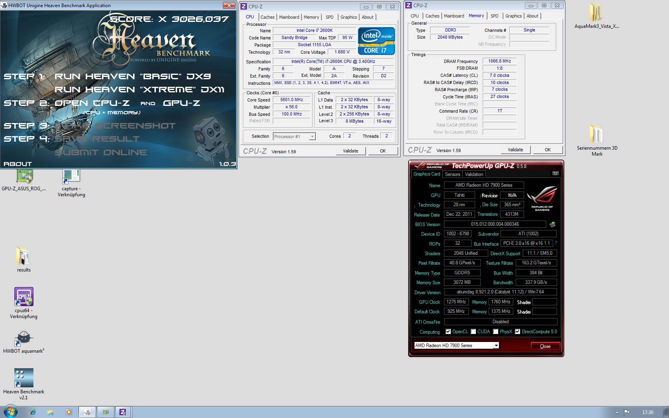Screen dimensions: 669x418
Task: Click OPEN CPU-Z in Heaven app
Action: [x=92, y=103]
